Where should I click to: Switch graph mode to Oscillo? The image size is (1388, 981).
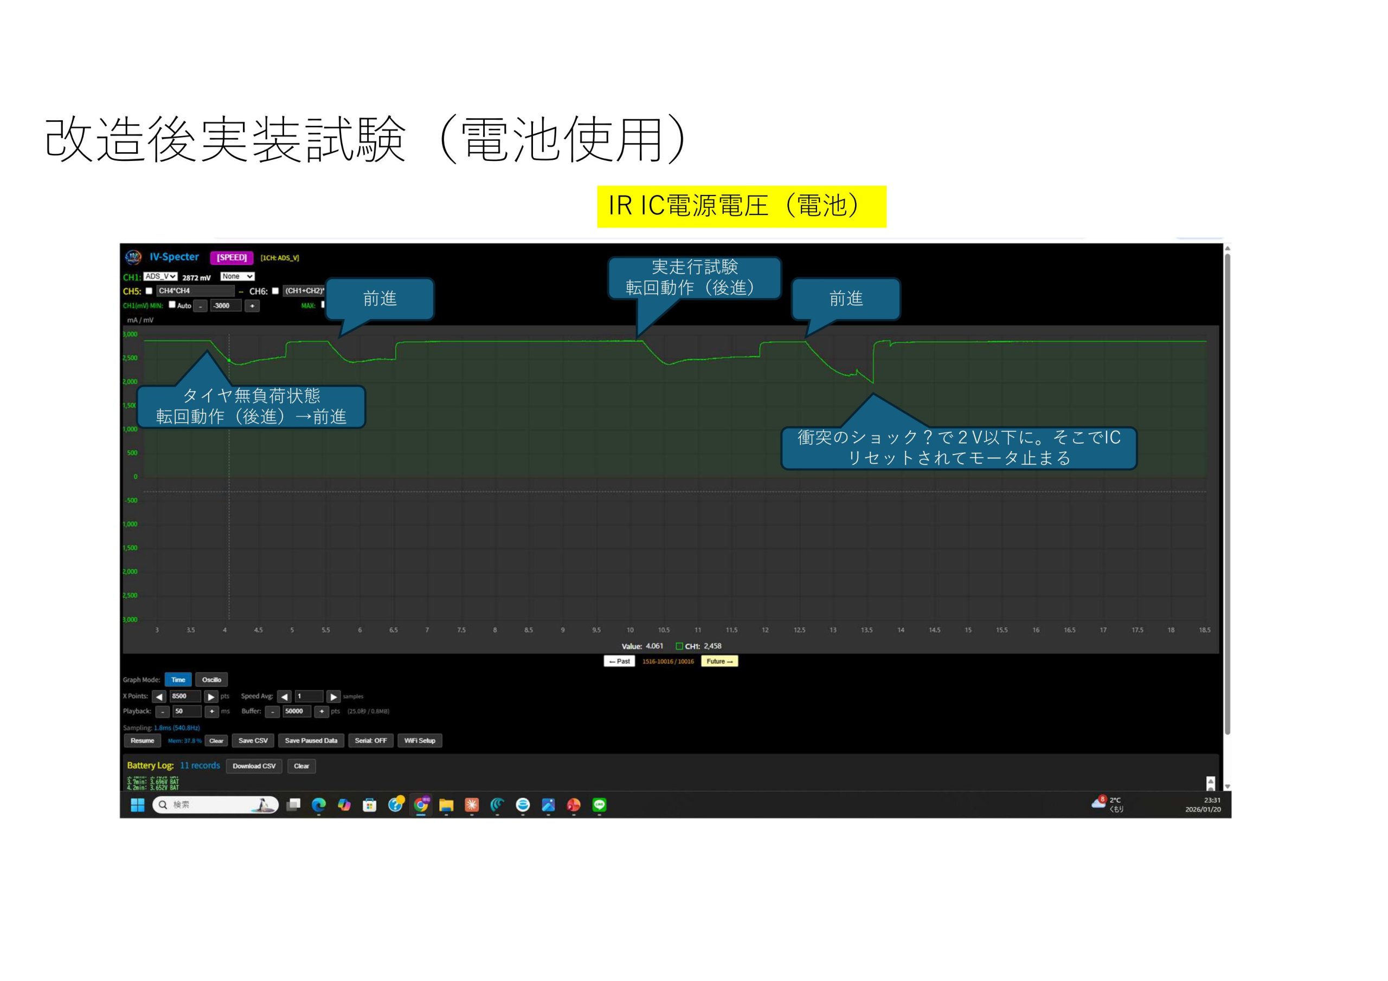pos(211,680)
